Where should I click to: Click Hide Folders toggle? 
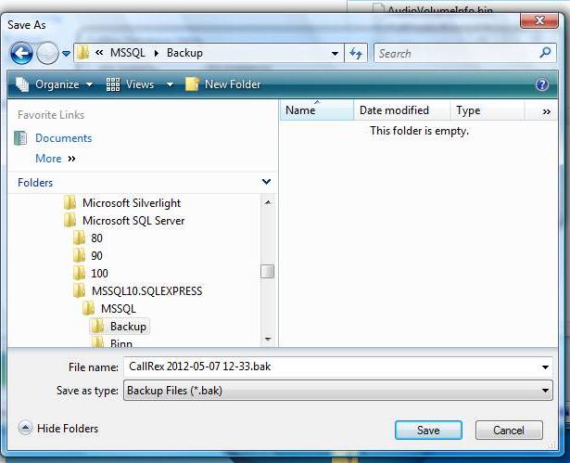tap(58, 428)
